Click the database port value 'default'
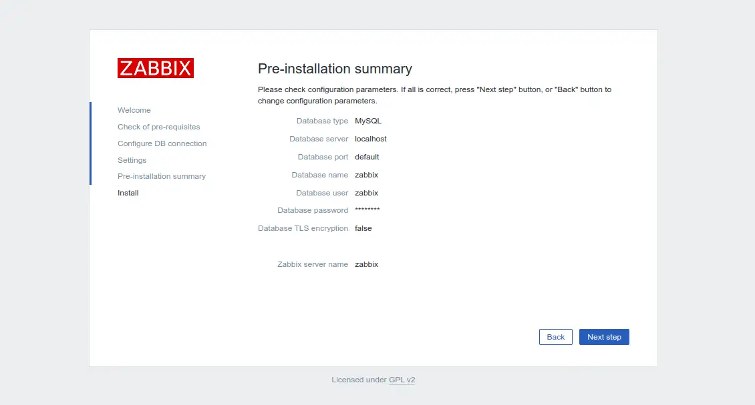The image size is (755, 405). coord(367,157)
